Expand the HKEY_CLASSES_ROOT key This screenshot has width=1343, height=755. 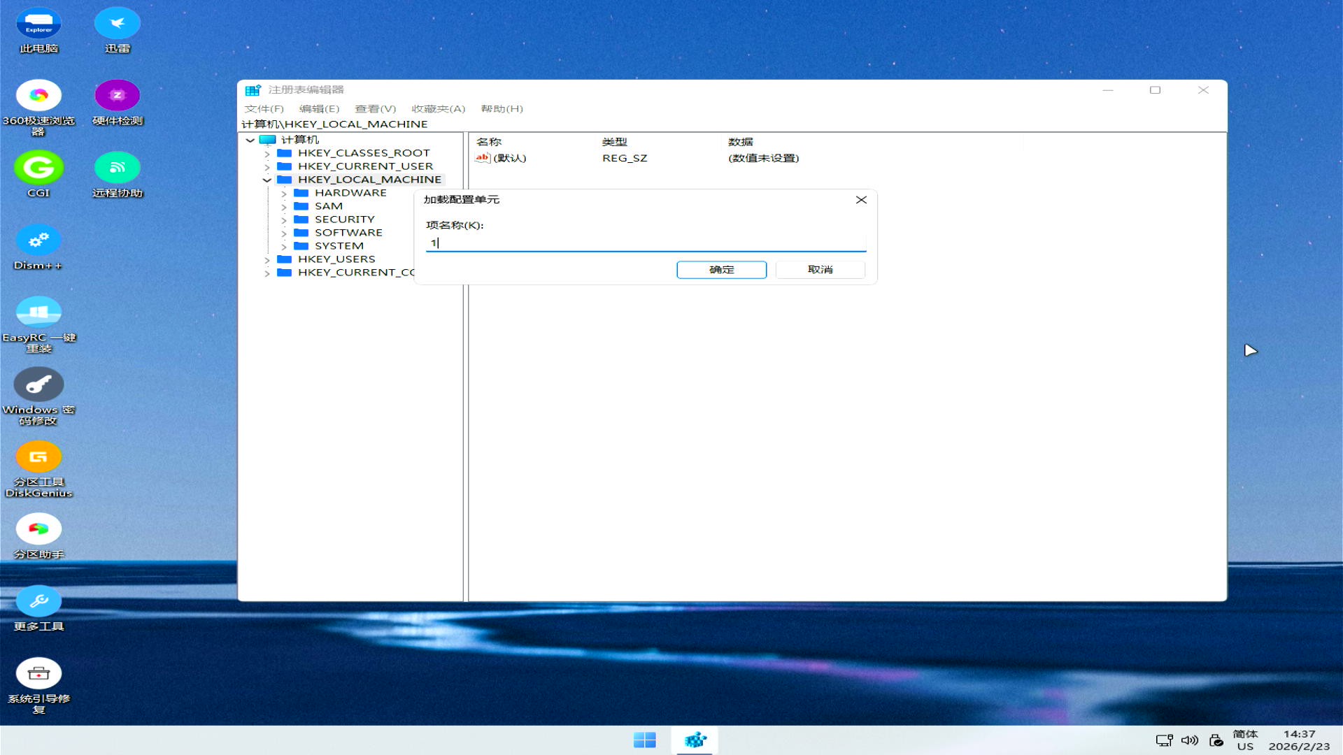(267, 153)
